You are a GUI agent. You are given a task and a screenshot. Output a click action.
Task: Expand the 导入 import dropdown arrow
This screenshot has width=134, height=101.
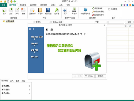(x=69, y=11)
